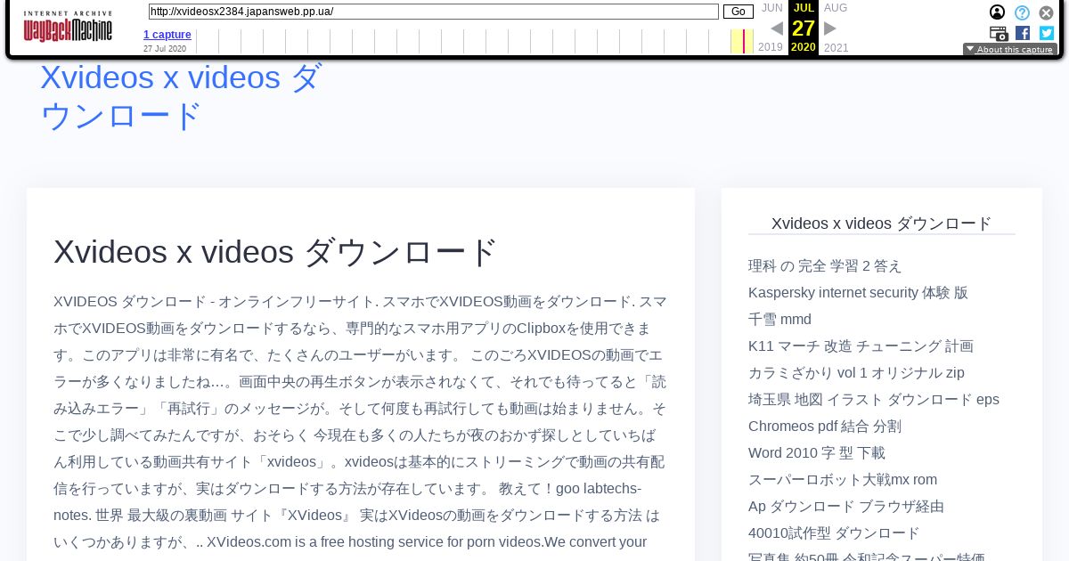The width and height of the screenshot is (1069, 561).
Task: Open site title Xvideos x videos ダウンロード
Action: coord(181,96)
